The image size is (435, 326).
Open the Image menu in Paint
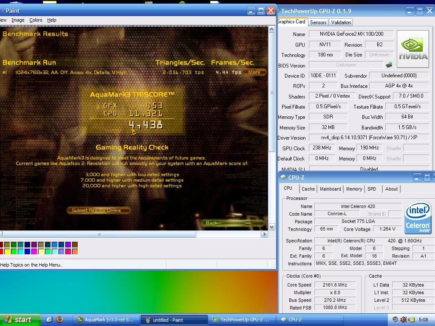[x=18, y=20]
